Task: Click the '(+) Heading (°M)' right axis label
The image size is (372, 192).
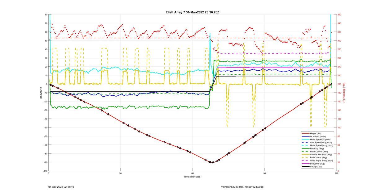Action: click(344, 93)
